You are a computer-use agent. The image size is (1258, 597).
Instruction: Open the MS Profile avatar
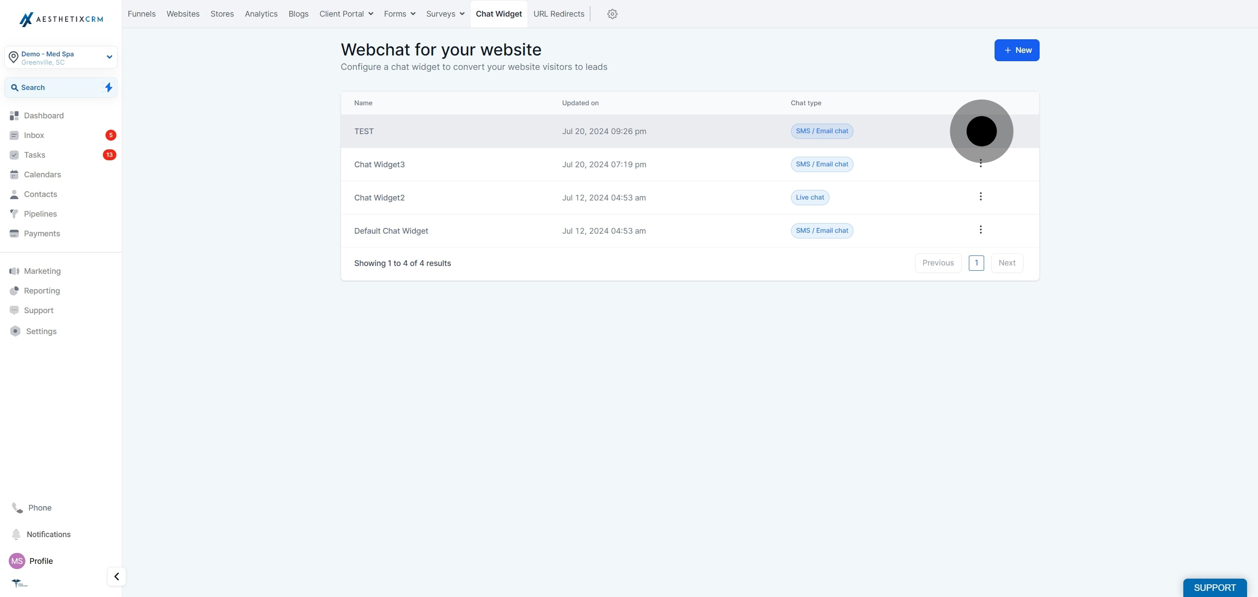click(x=17, y=561)
